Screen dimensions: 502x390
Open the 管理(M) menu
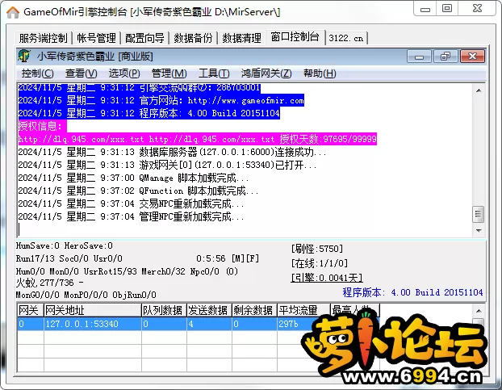point(169,73)
